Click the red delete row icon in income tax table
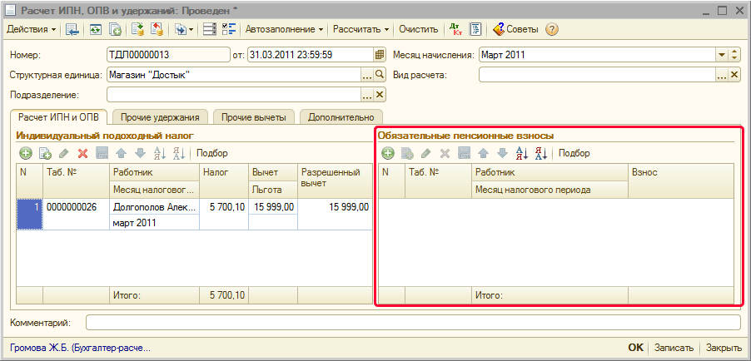751x361 pixels. coord(82,153)
